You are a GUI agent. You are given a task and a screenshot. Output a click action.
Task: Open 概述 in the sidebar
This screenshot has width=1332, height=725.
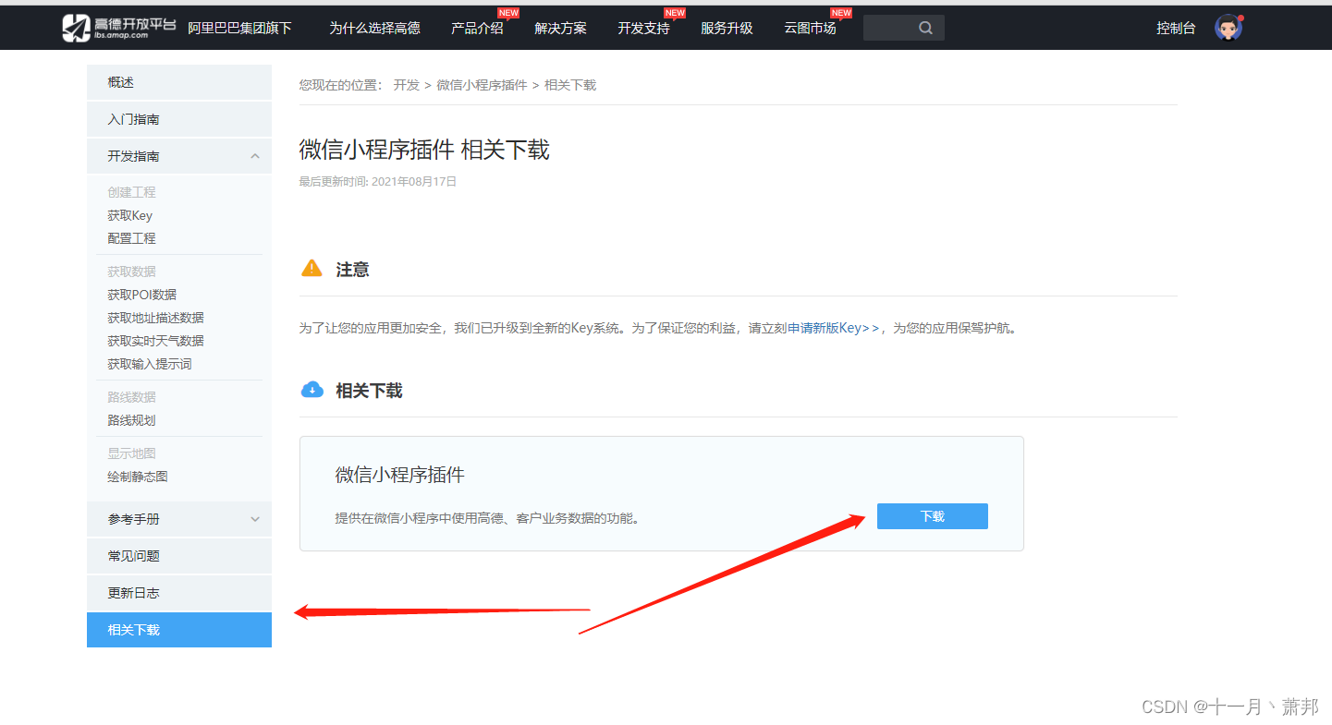click(179, 82)
